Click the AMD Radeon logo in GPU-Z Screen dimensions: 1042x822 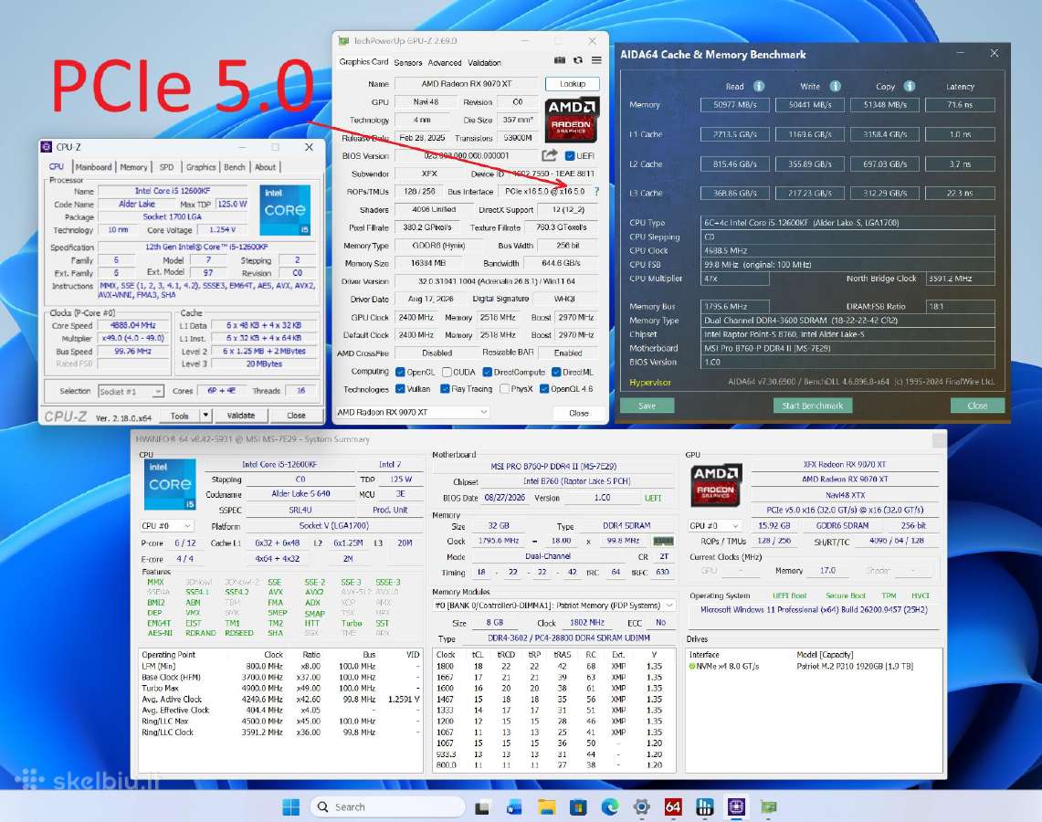tap(572, 121)
